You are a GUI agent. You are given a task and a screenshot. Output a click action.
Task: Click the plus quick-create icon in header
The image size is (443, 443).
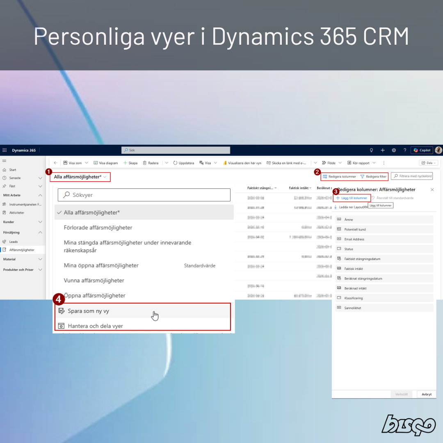coord(383,150)
